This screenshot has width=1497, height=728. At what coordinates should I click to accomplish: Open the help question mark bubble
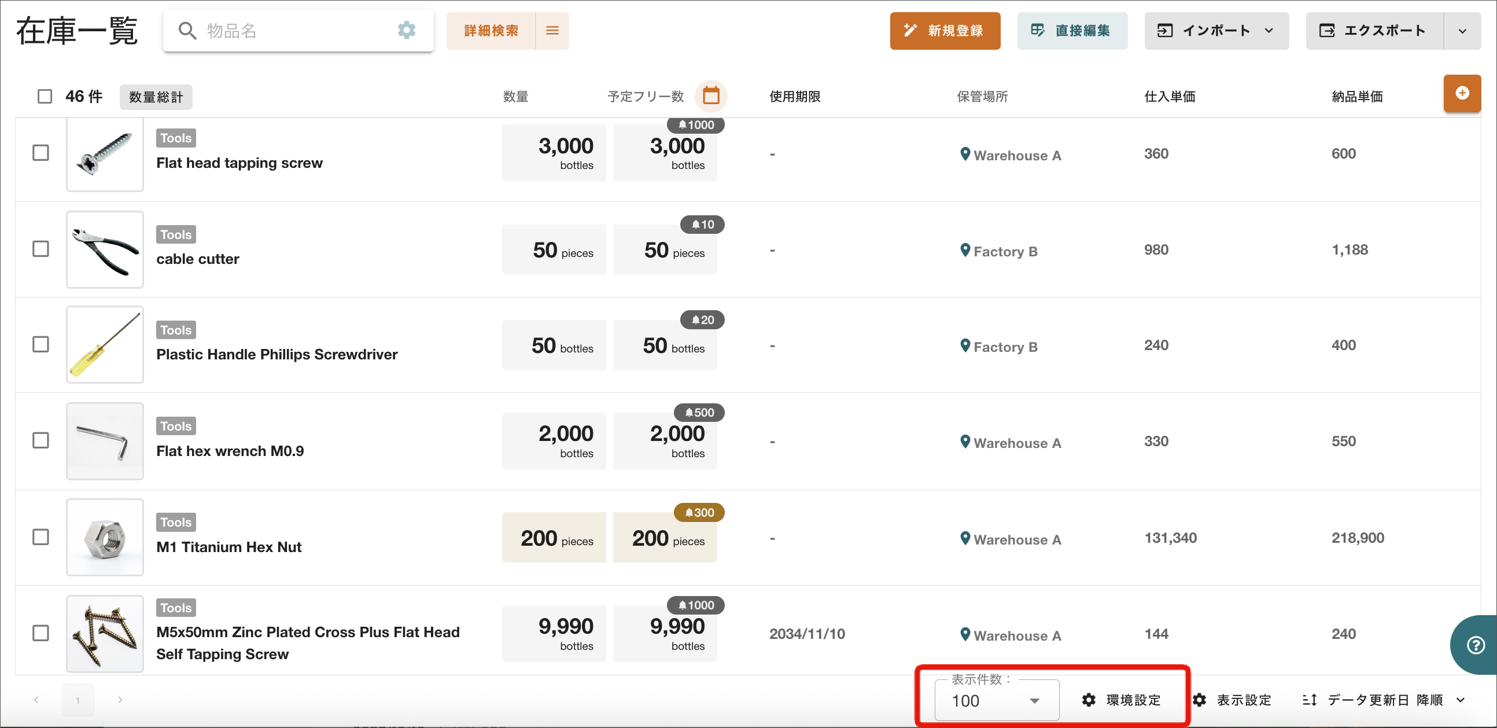pos(1476,645)
